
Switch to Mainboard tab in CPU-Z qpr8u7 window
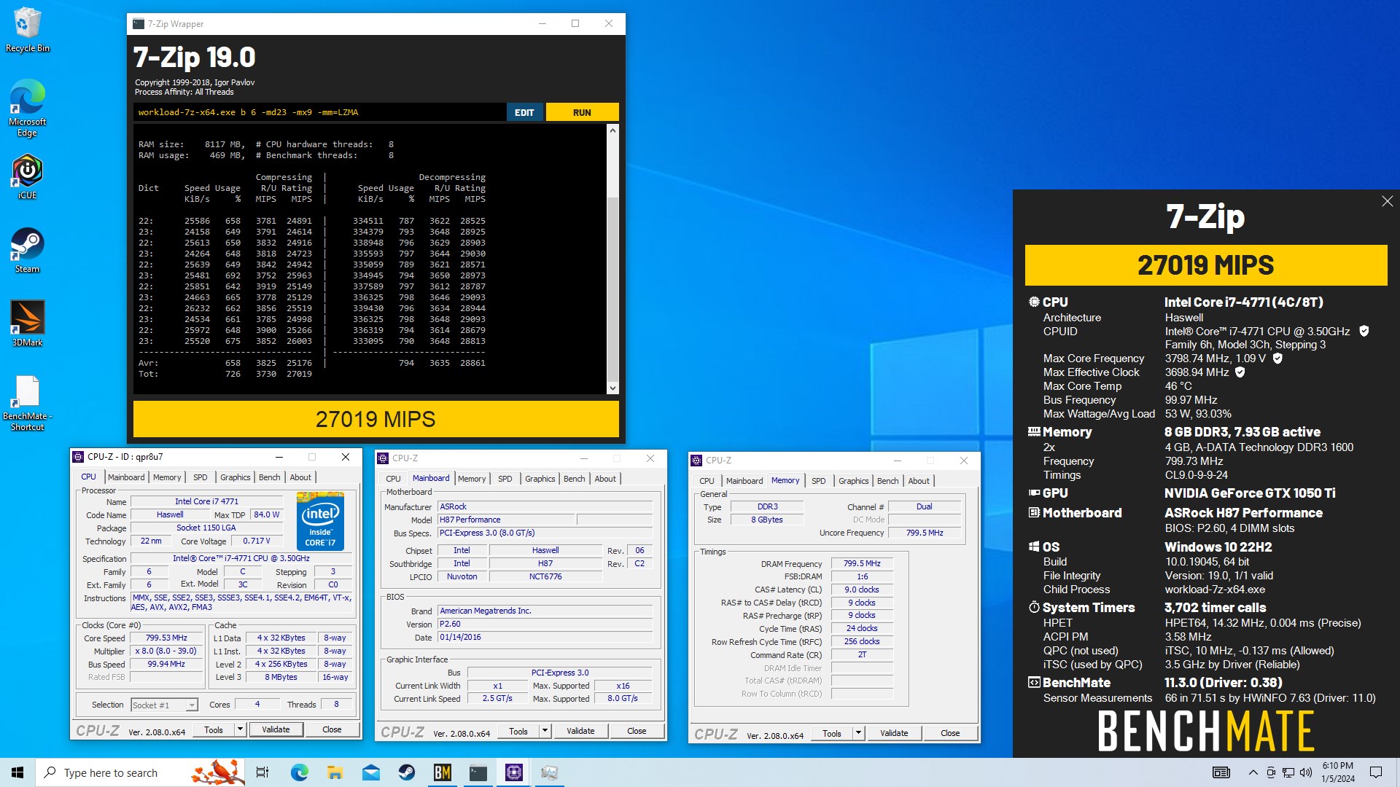(x=126, y=477)
